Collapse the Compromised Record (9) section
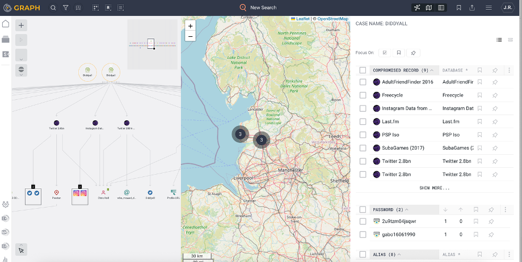The image size is (522, 262). [432, 70]
